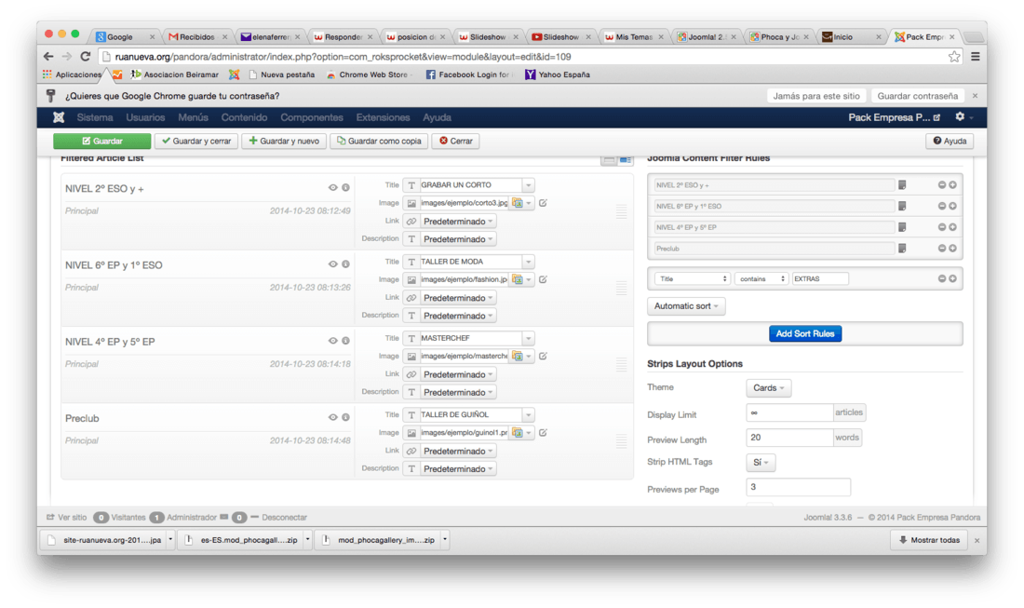The width and height of the screenshot is (1024, 608).
Task: Open the Menús menu
Action: tap(193, 117)
